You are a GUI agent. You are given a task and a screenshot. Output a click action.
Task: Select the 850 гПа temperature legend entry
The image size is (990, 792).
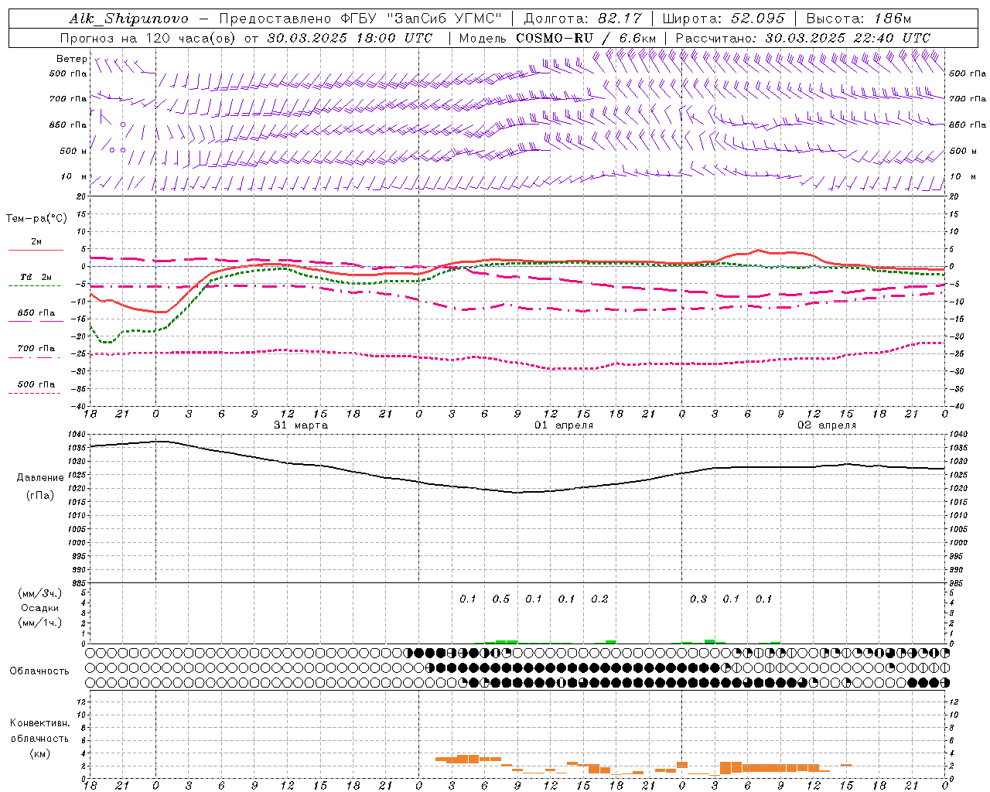click(36, 314)
